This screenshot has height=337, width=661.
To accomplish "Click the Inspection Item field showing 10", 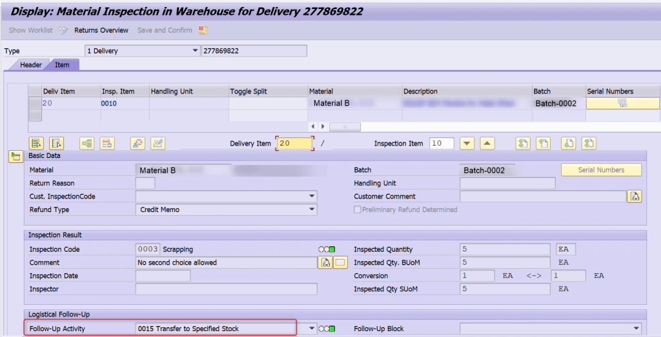I will click(x=442, y=143).
